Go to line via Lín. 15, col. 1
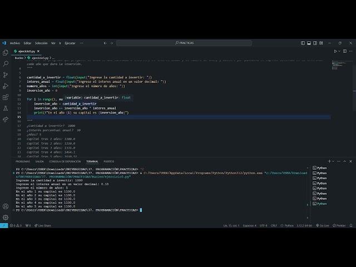The image size is (356, 267). coord(231,225)
